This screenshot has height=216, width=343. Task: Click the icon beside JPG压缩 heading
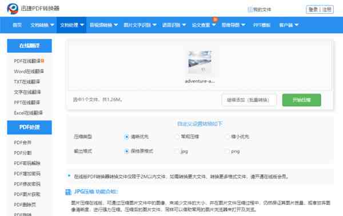68,192
